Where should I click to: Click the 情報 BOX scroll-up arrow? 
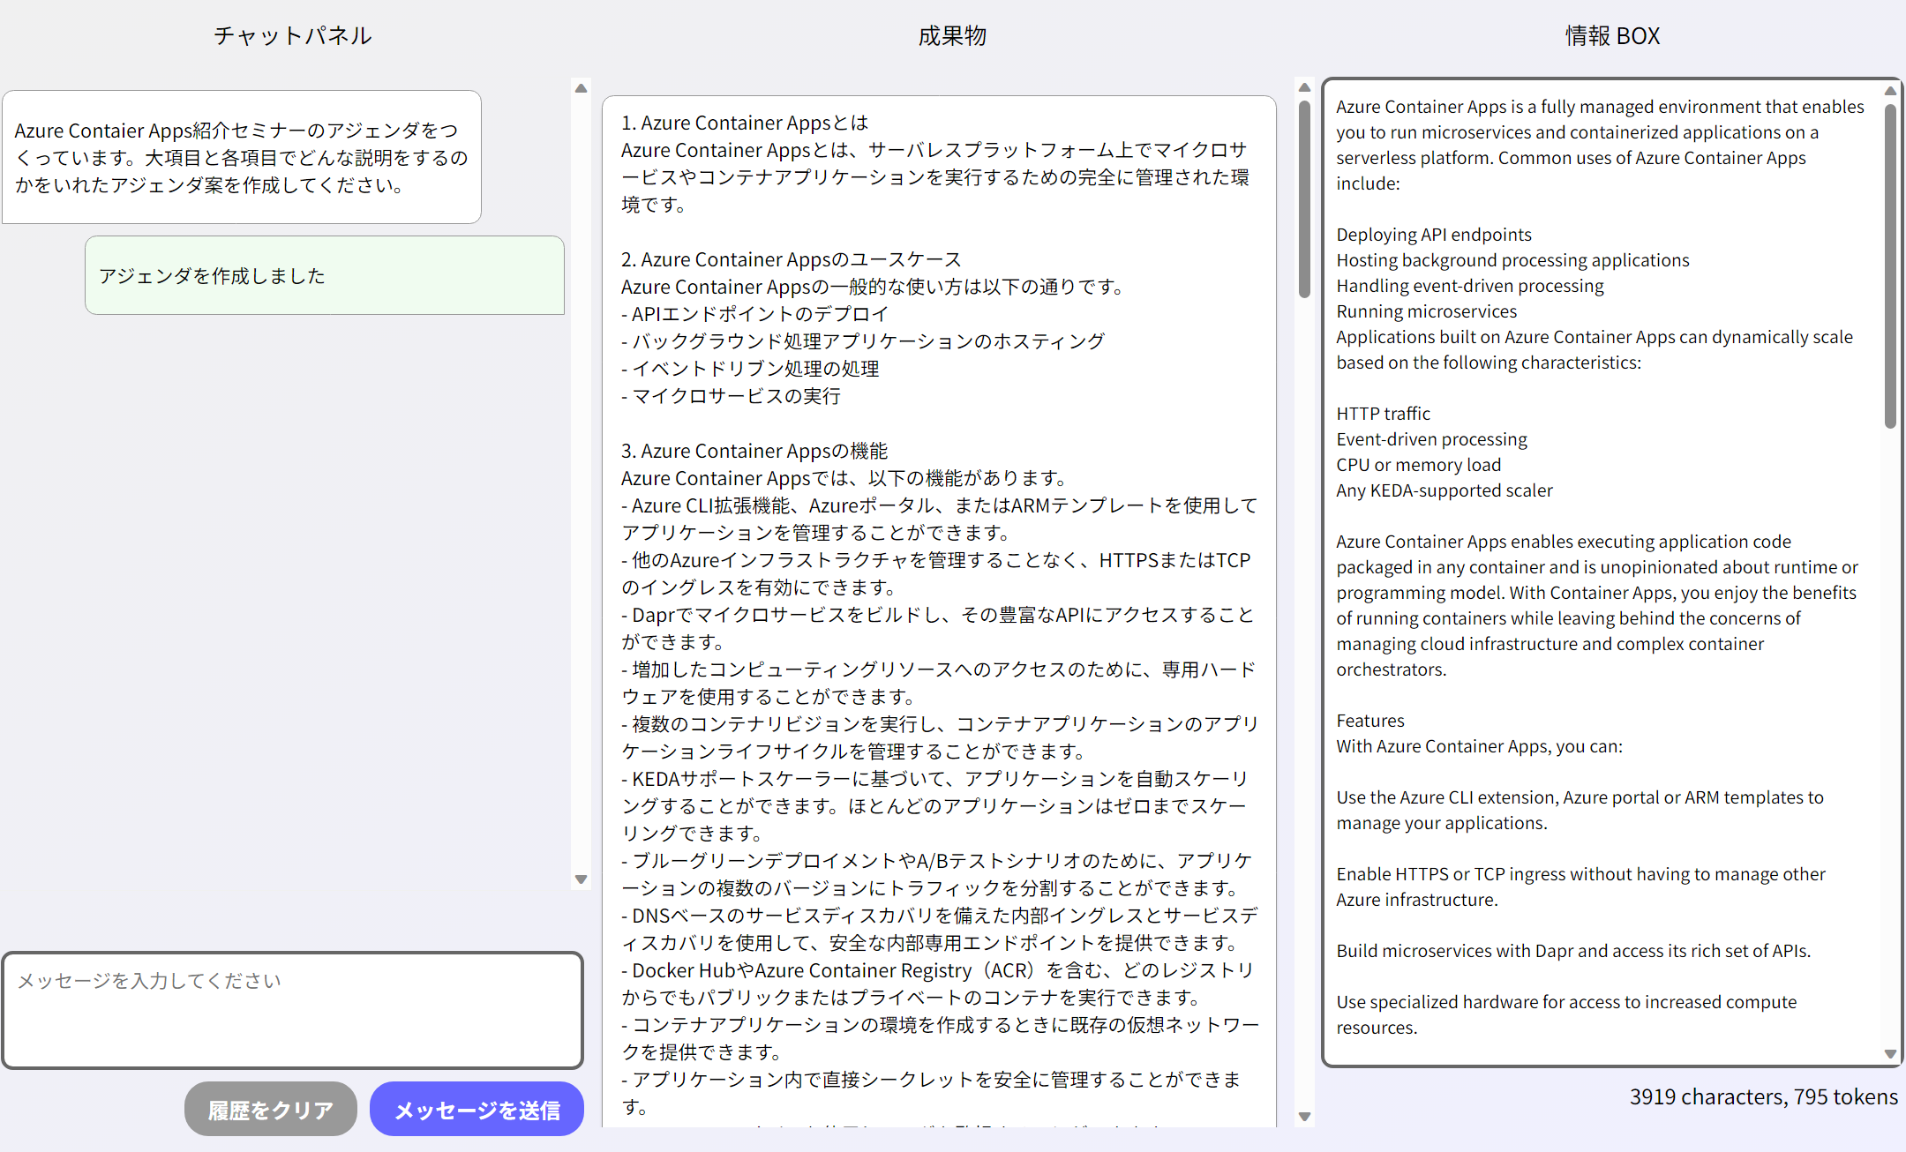click(1890, 91)
